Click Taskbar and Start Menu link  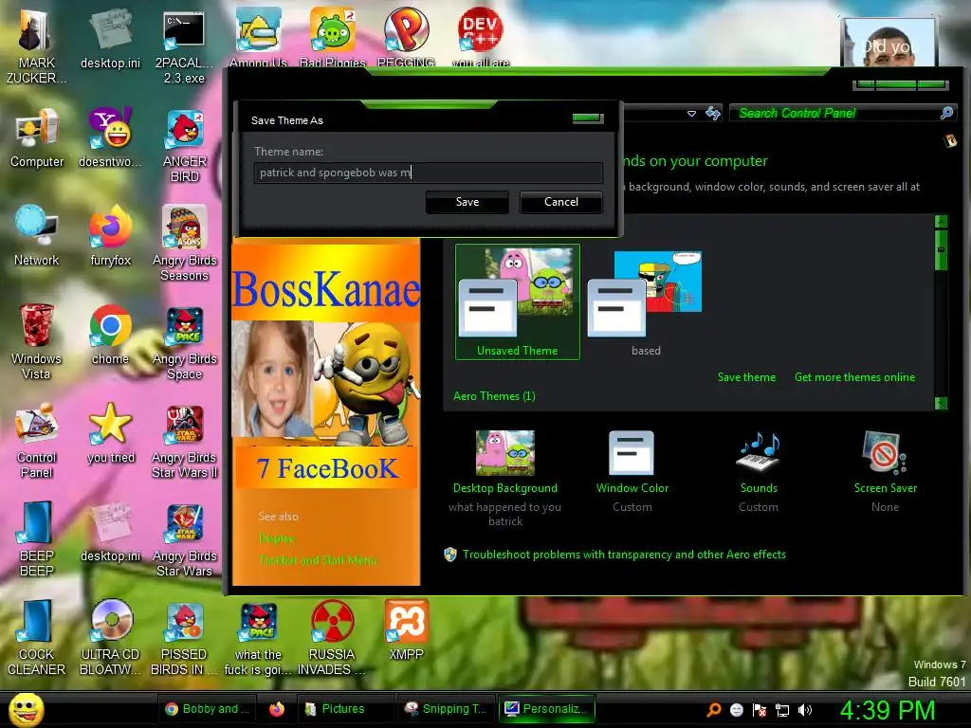point(318,560)
